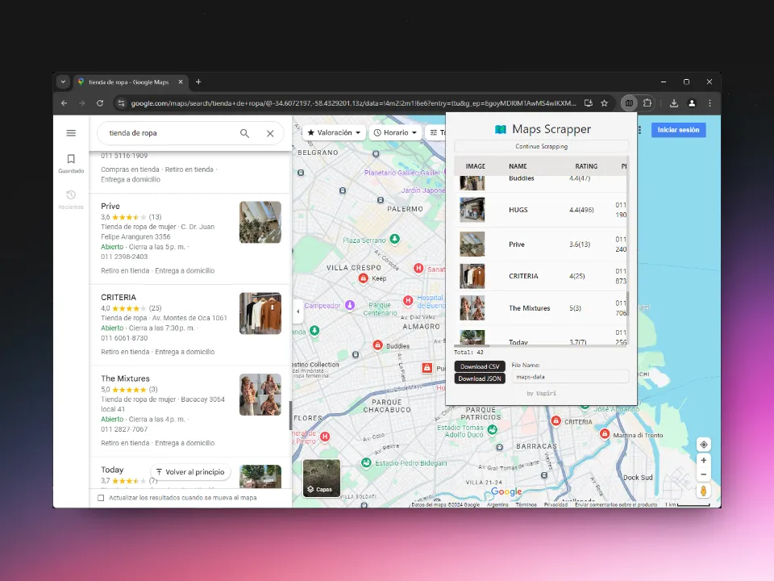Close the Google Maps browser tab
Viewport: 774px width, 581px height.
coord(181,82)
